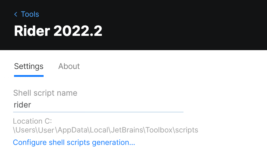Open Configure shell scripts generation link
267x161 pixels.
(74, 142)
